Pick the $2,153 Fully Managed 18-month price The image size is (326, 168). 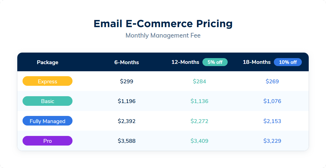(272, 121)
